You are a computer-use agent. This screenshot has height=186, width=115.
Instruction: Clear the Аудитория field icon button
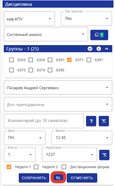104,155
